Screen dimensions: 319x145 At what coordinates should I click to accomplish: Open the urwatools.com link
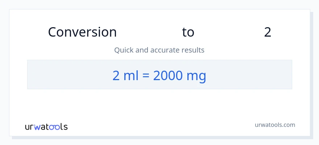coord(275,125)
